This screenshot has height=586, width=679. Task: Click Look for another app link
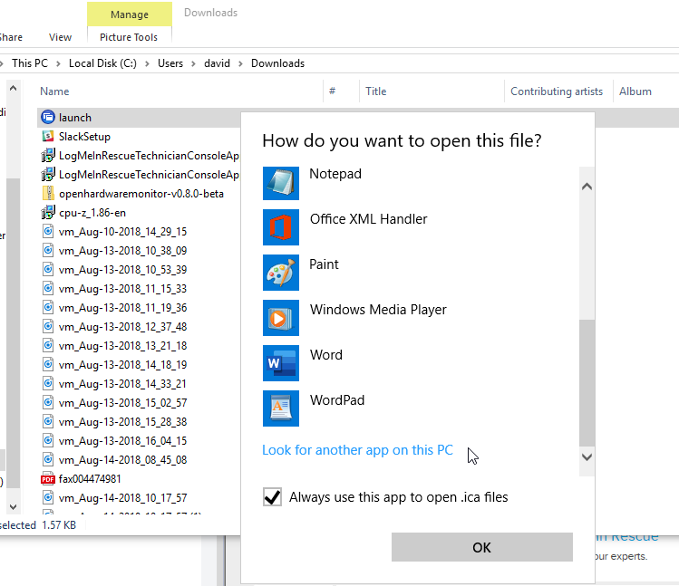[357, 450]
